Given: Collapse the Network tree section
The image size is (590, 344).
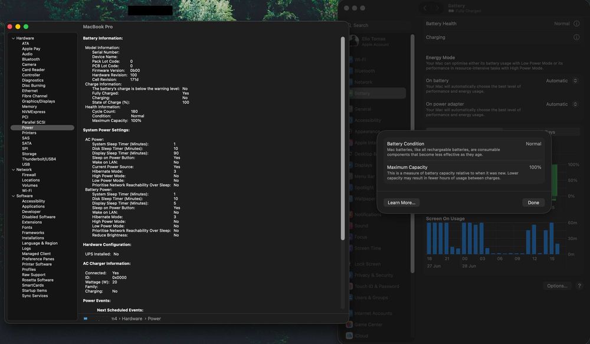Looking at the screenshot, I should [x=13, y=170].
